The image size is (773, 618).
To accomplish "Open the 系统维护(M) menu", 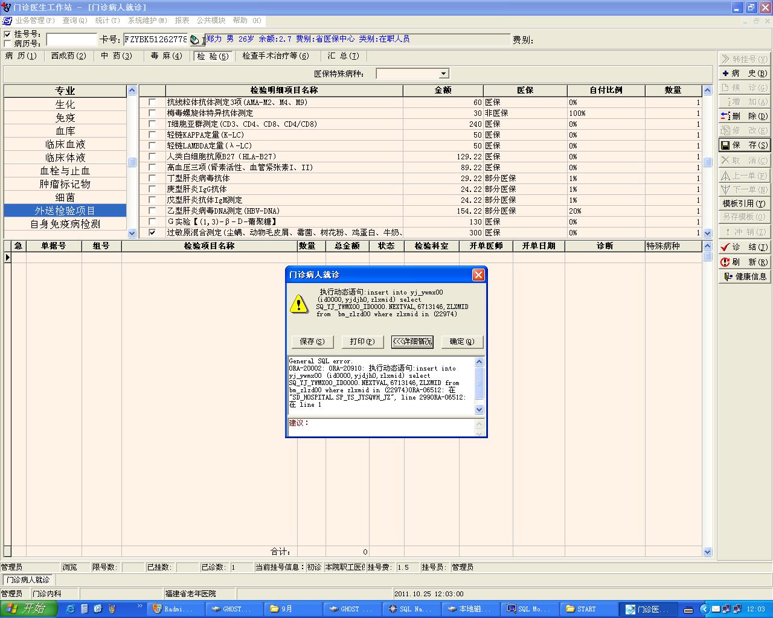I will point(147,21).
